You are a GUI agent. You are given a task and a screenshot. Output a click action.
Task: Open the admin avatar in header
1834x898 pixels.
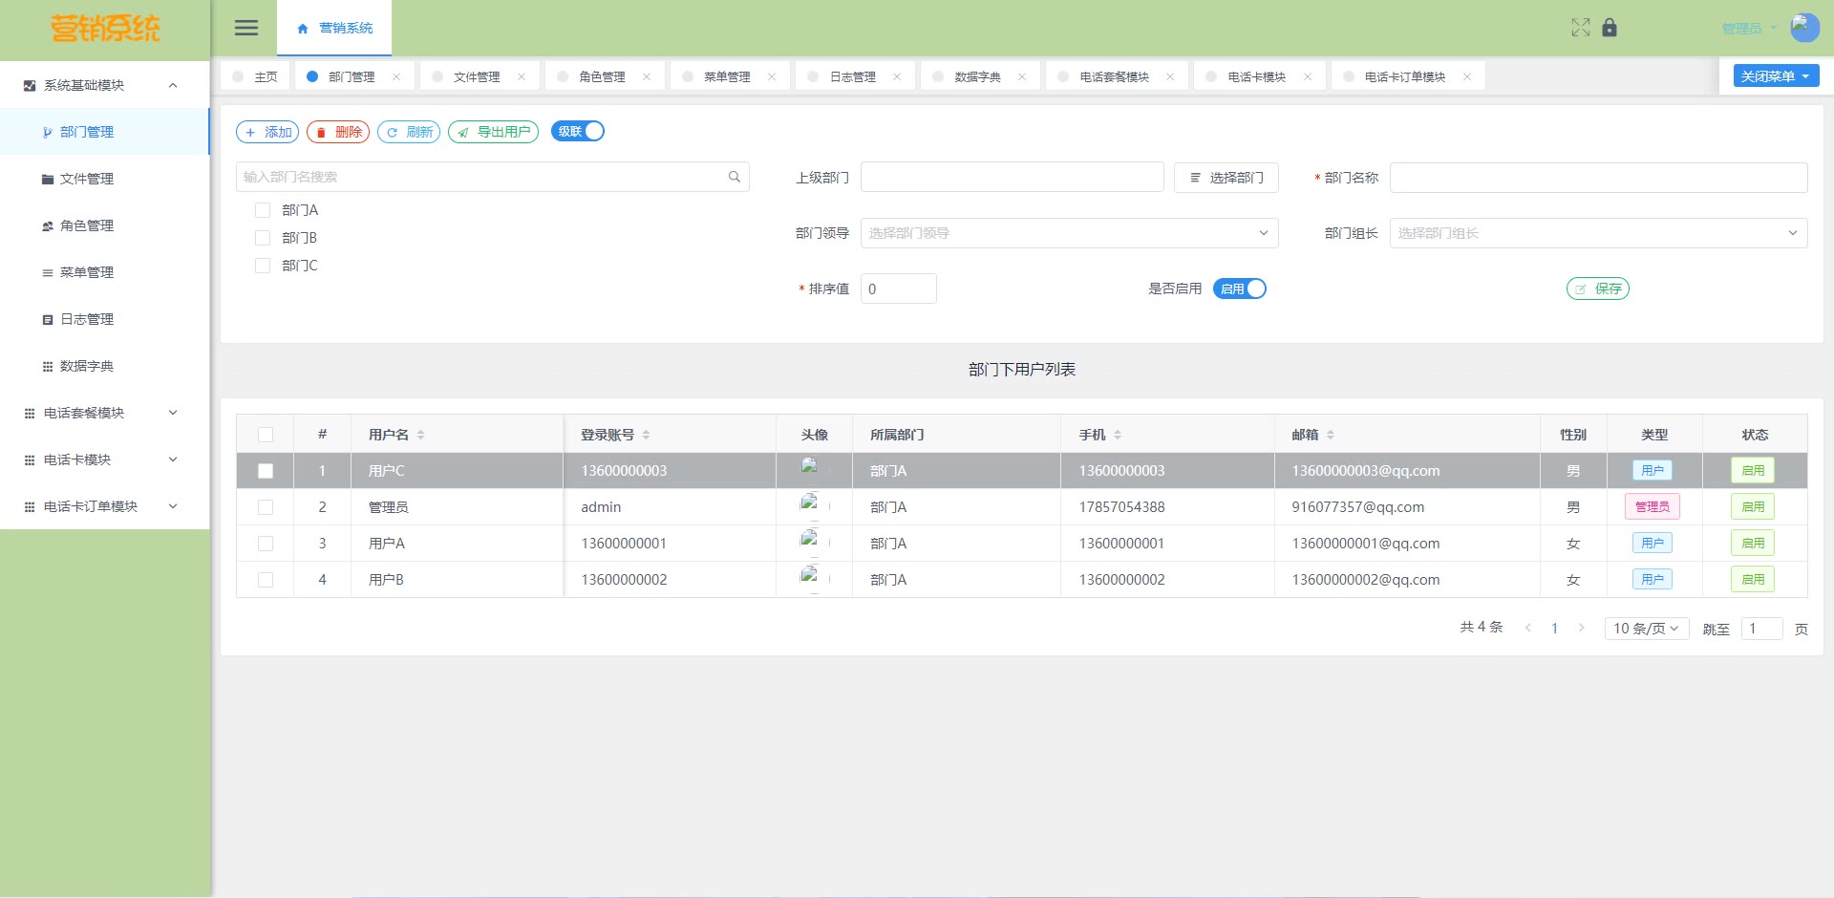pyautogui.click(x=1803, y=28)
